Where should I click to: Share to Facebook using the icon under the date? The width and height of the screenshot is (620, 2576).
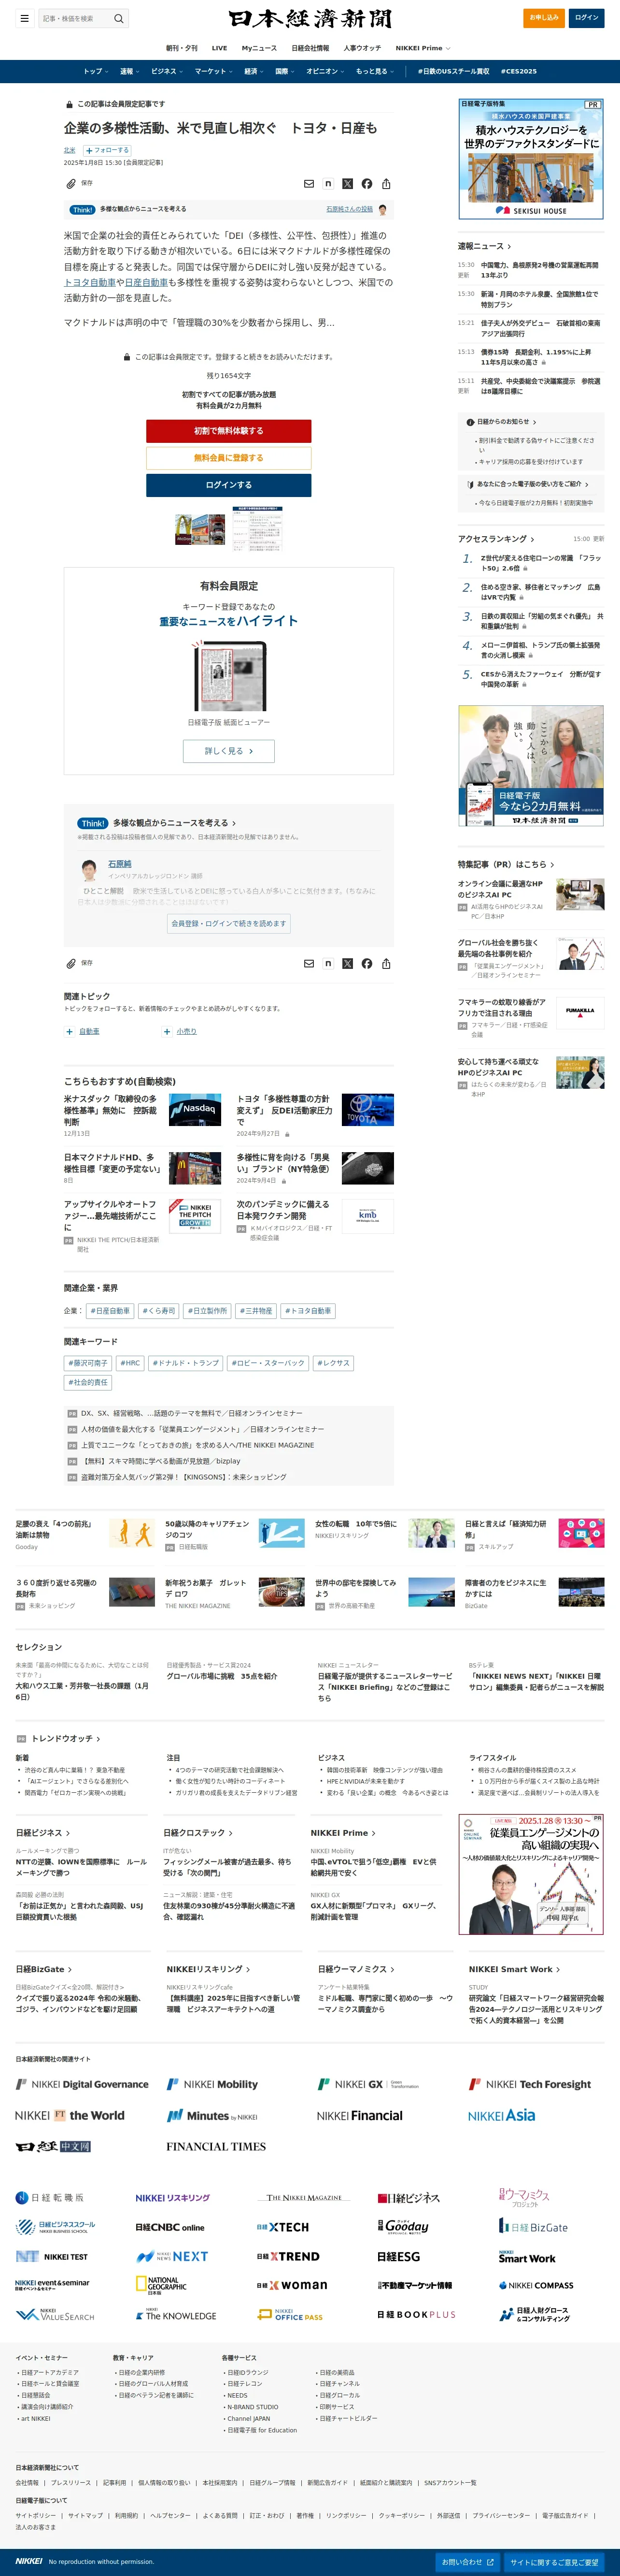coord(366,184)
